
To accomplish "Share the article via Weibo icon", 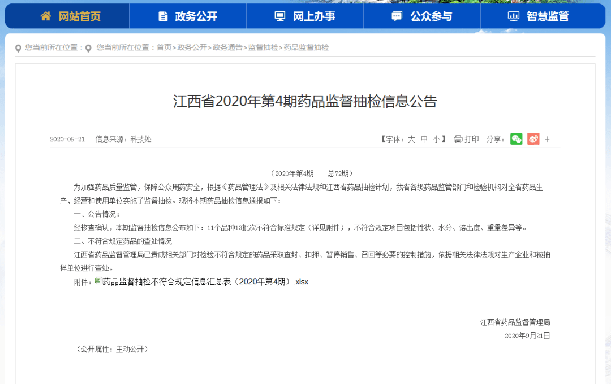I will coord(533,139).
